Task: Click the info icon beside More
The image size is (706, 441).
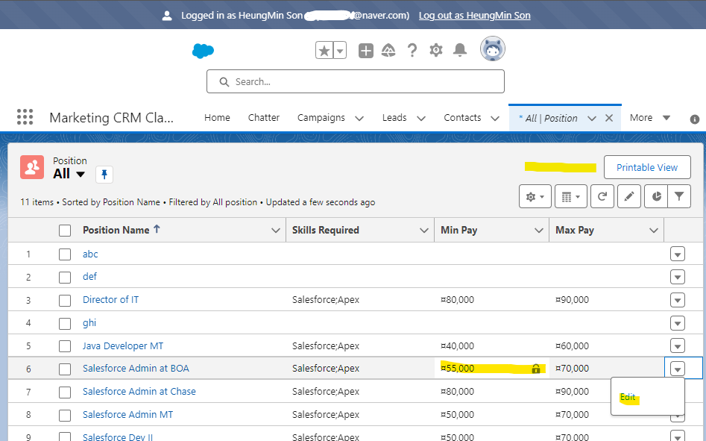Action: click(695, 119)
